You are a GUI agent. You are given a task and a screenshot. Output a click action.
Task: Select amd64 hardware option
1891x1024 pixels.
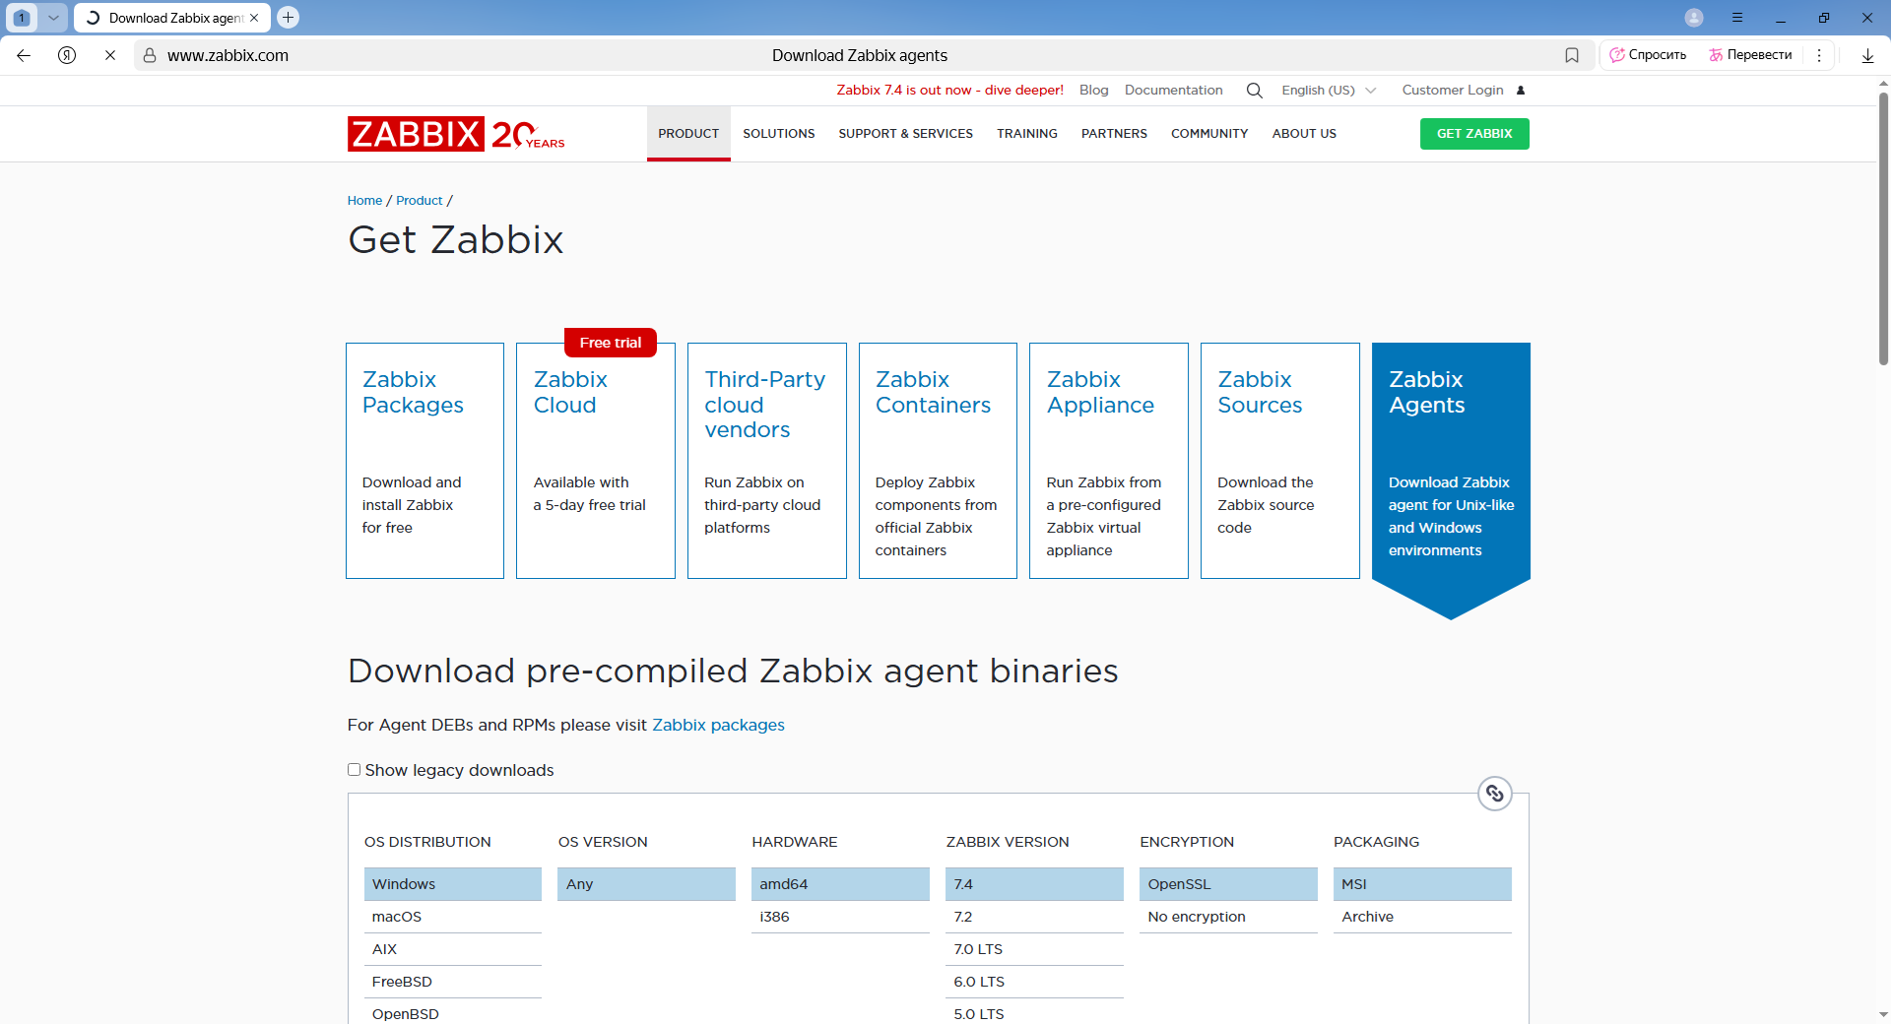click(840, 884)
